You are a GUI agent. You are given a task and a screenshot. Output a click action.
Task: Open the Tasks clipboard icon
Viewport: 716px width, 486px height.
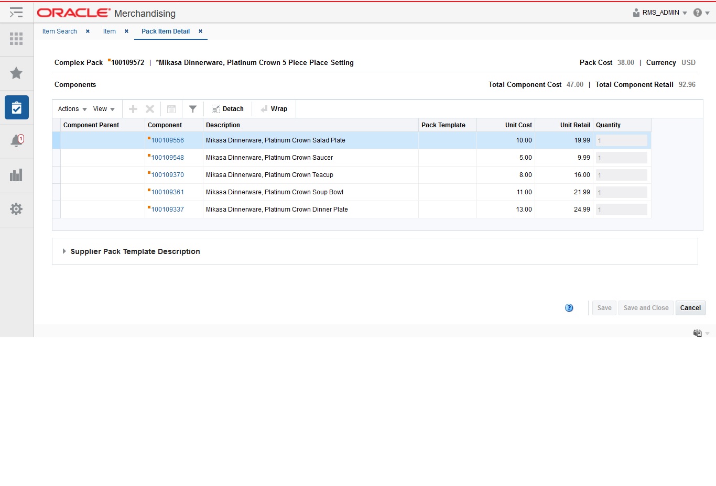click(16, 107)
